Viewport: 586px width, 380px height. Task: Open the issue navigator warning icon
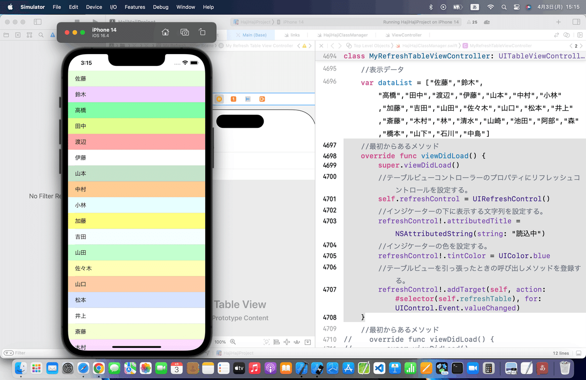coord(53,35)
